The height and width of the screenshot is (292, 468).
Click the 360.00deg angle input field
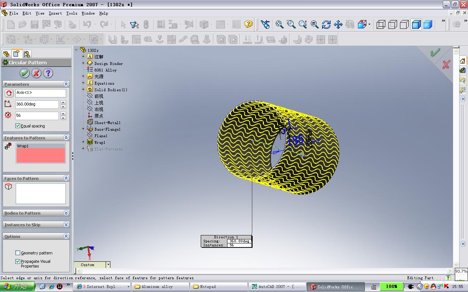tap(37, 104)
